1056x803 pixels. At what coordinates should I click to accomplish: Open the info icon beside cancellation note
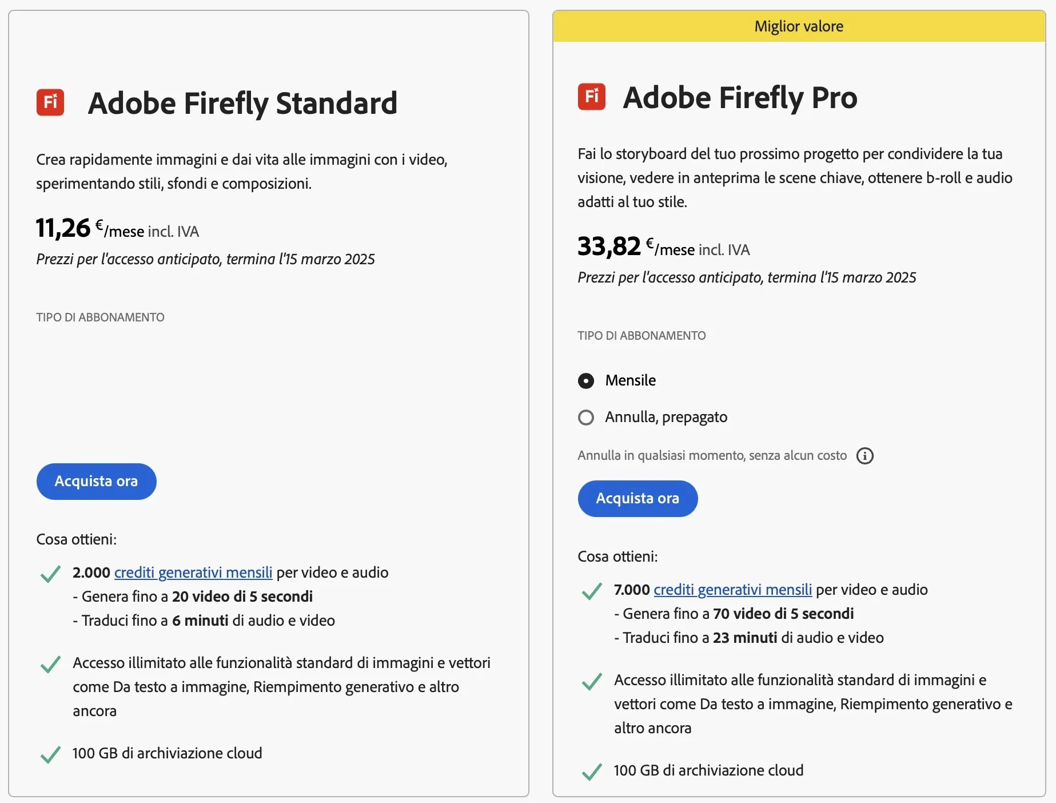pos(864,456)
